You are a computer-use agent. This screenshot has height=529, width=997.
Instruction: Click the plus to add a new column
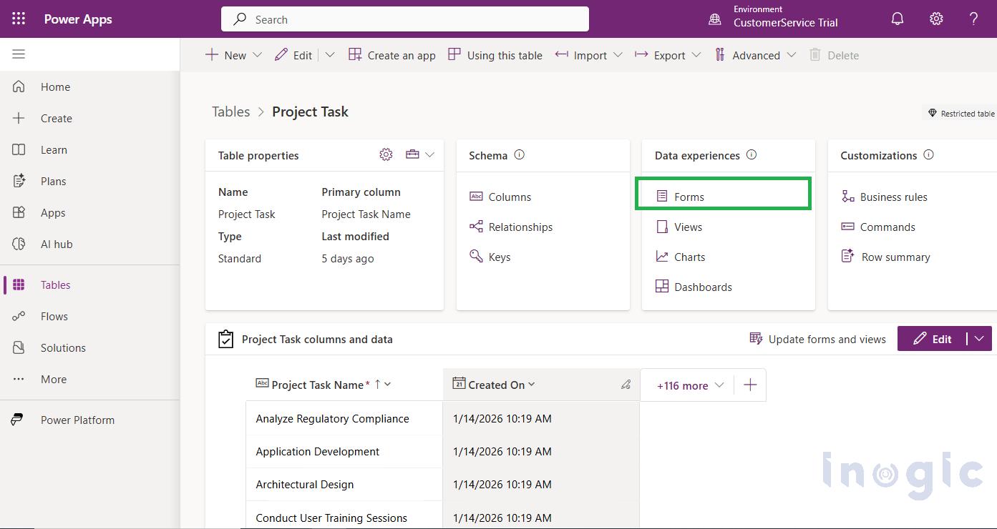(x=750, y=385)
